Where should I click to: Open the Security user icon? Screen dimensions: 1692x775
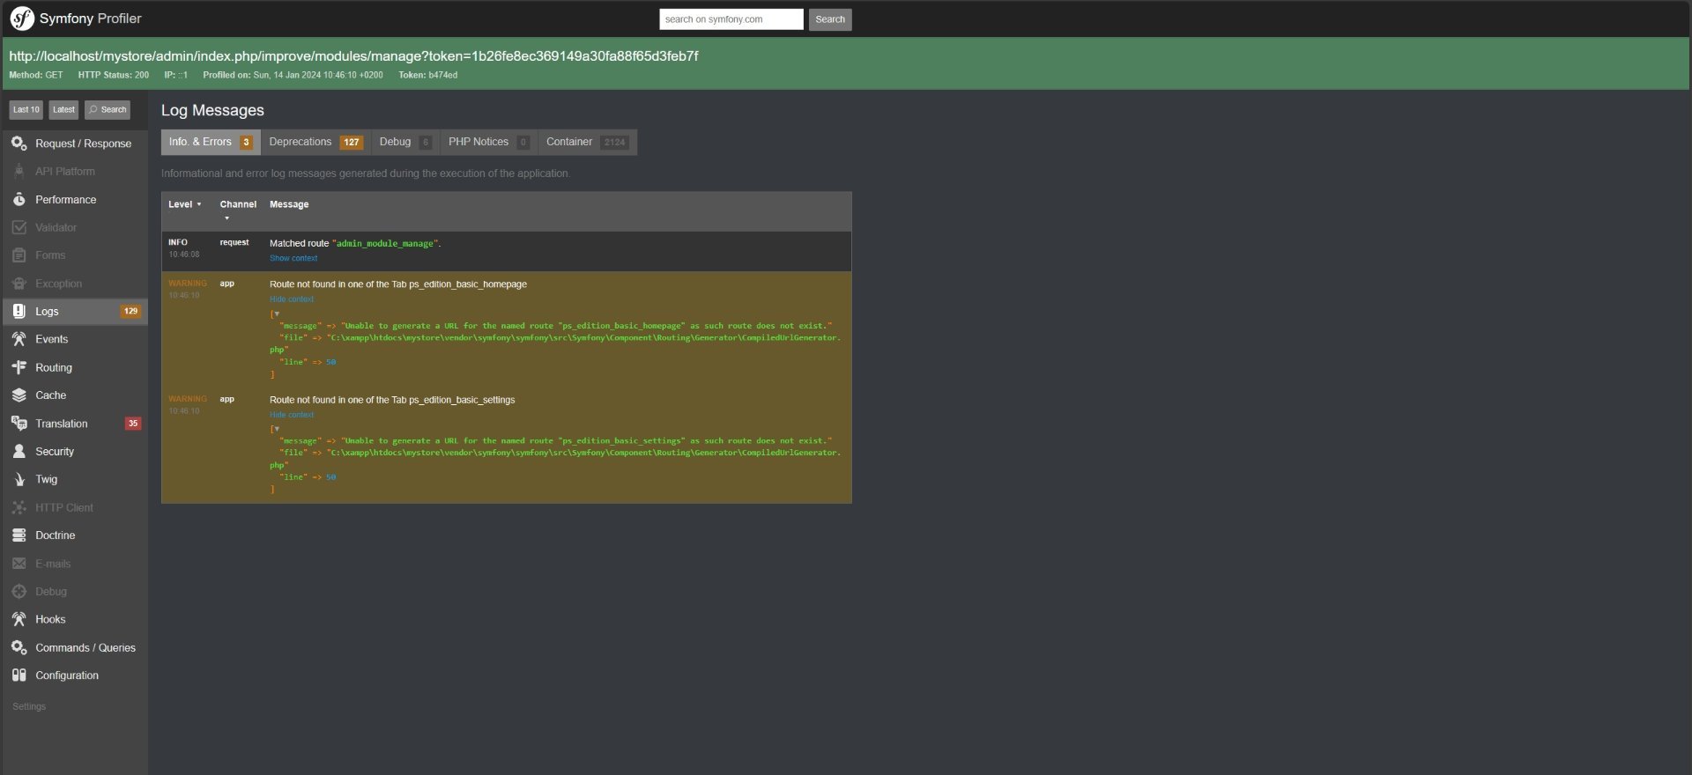point(19,451)
